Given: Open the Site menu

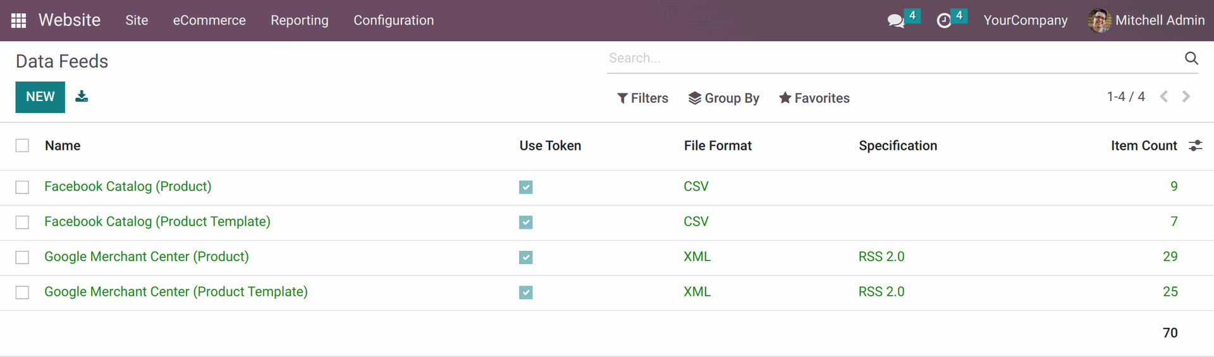Looking at the screenshot, I should tap(137, 20).
